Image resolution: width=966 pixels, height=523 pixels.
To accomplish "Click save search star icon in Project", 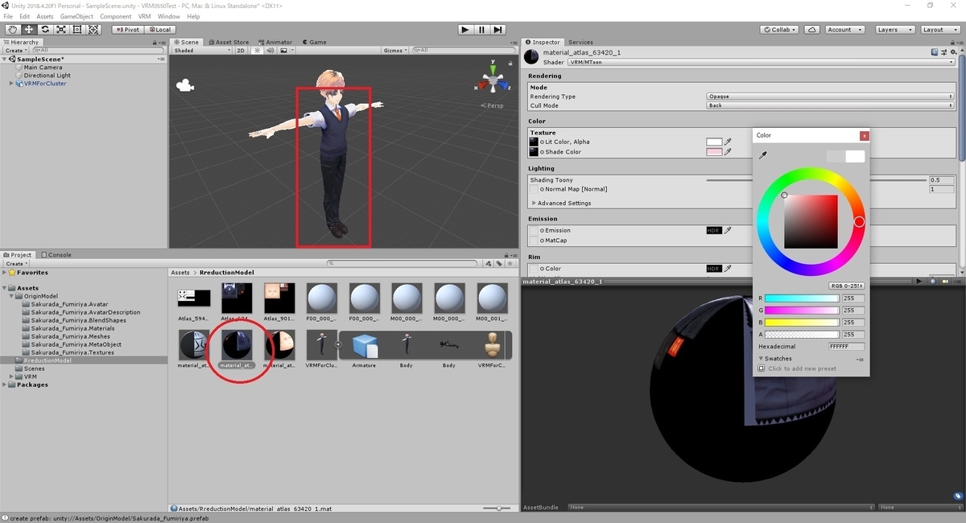I will pos(510,263).
